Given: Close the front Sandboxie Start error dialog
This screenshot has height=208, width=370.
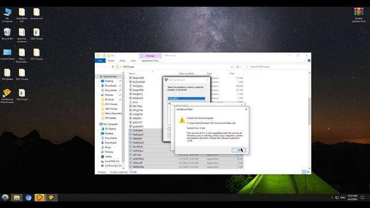Looking at the screenshot, I should click(246, 109).
